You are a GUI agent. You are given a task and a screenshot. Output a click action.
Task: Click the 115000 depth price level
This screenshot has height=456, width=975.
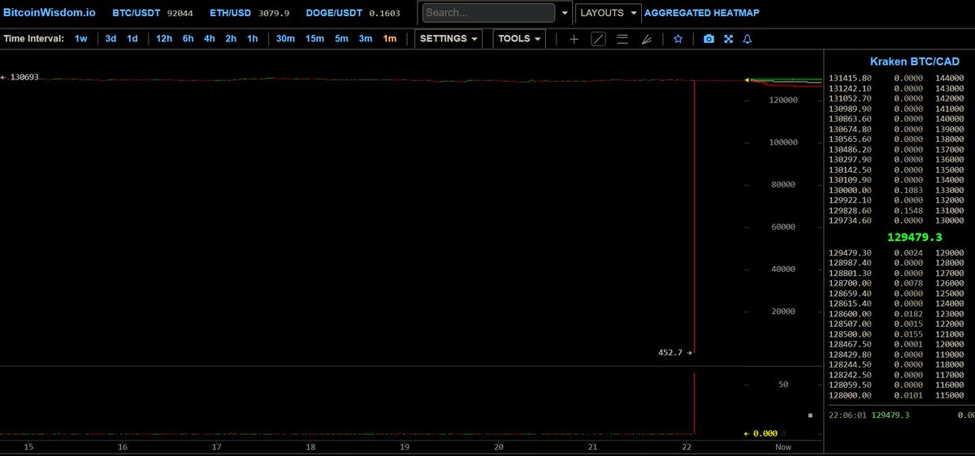pos(950,395)
